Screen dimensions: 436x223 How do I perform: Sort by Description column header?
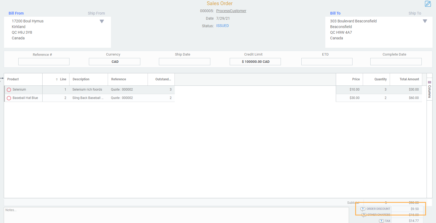tap(89, 79)
